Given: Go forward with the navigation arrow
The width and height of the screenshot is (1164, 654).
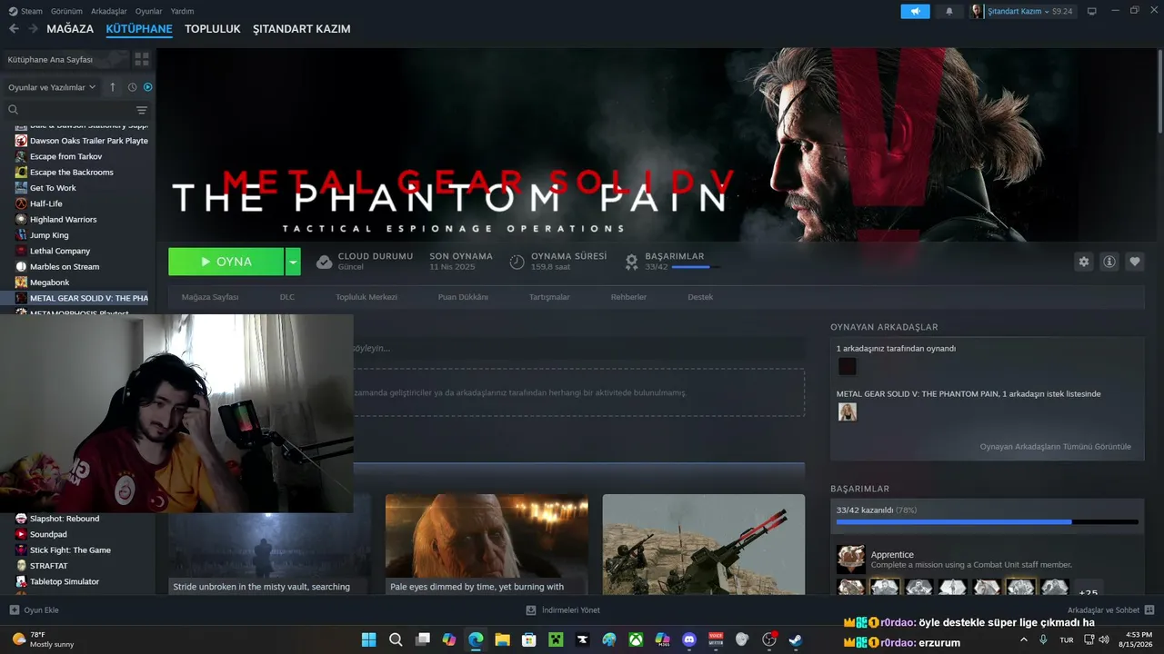Looking at the screenshot, I should 33,29.
